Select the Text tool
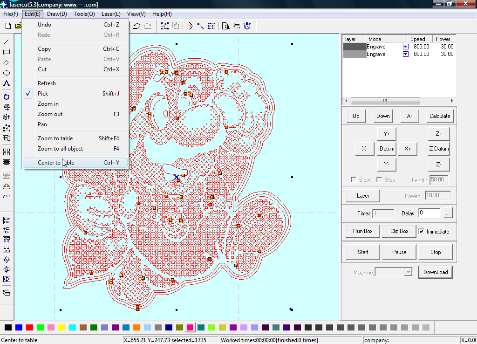This screenshot has height=344, width=477. 7,83
